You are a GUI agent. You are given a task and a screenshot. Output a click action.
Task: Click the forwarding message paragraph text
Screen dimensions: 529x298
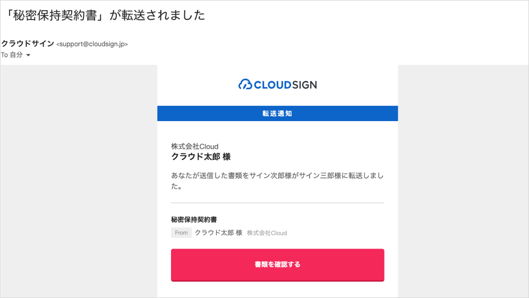(277, 181)
